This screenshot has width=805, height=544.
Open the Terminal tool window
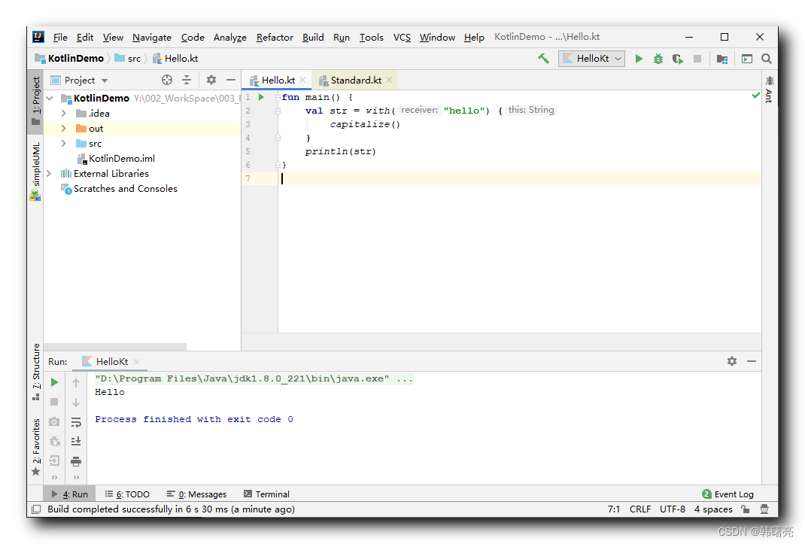pyautogui.click(x=266, y=494)
